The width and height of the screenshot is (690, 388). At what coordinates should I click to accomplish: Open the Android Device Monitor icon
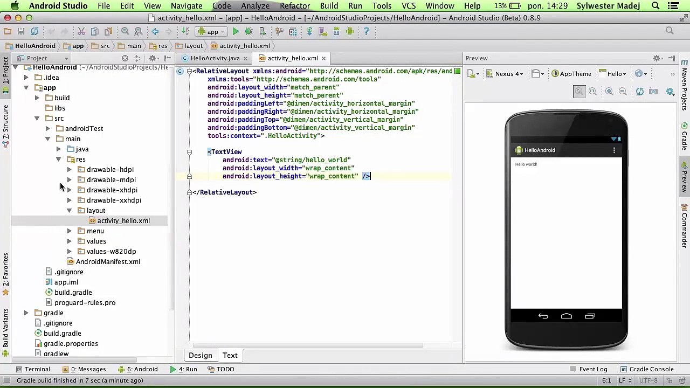click(349, 31)
